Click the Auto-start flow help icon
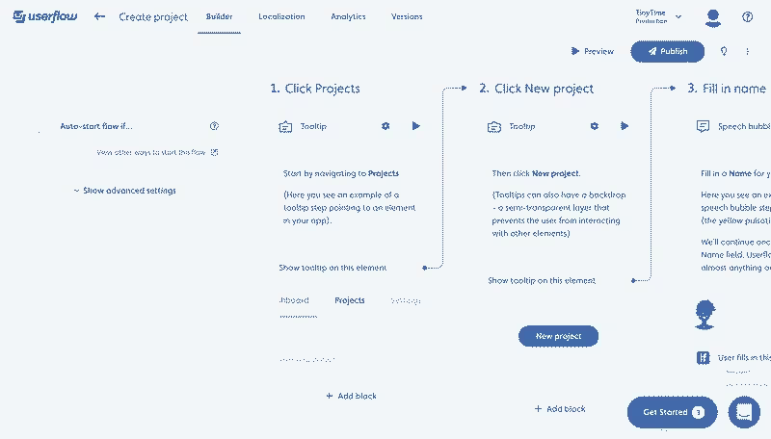 pyautogui.click(x=214, y=126)
